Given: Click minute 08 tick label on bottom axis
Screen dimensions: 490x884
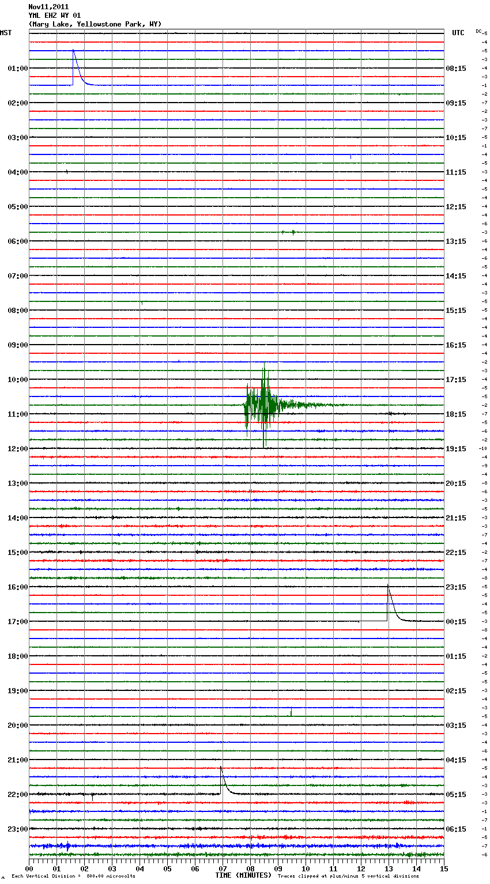Looking at the screenshot, I should pos(250,868).
